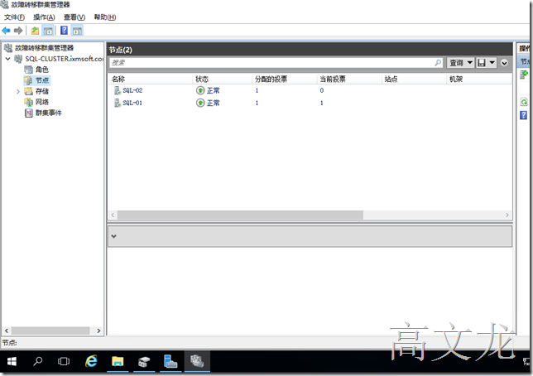
Task: Open Task View on the taskbar
Action: (64, 361)
